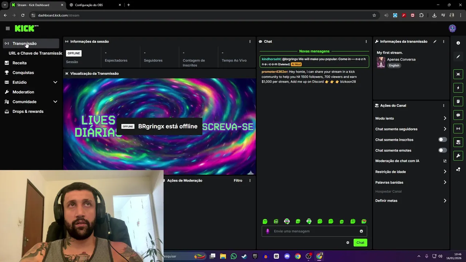Reload the page with the refresh button
This screenshot has width=466, height=262.
23,15
